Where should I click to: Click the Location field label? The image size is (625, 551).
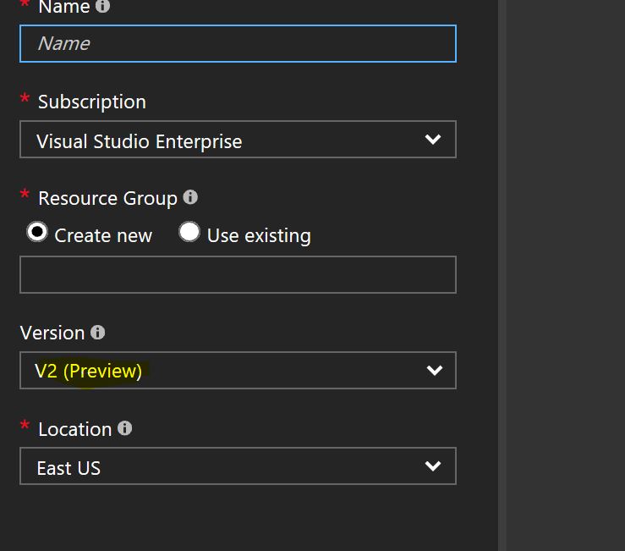75,430
